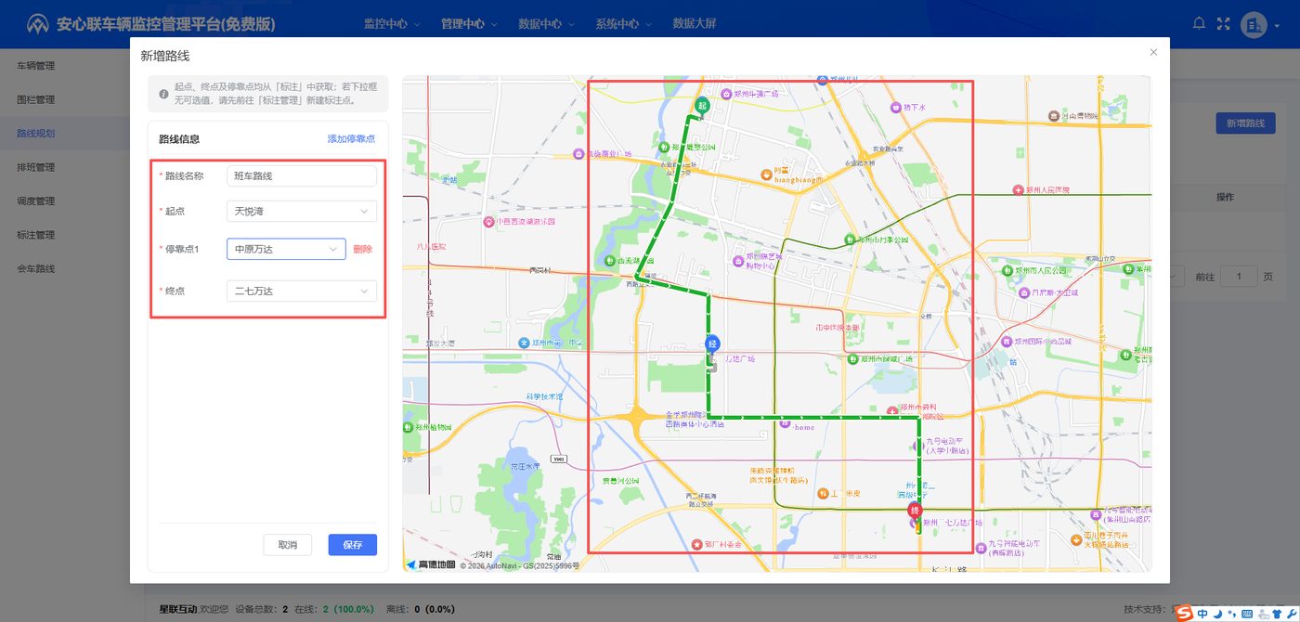Open the 管理中心 top menu
1300x622 pixels.
tap(469, 24)
